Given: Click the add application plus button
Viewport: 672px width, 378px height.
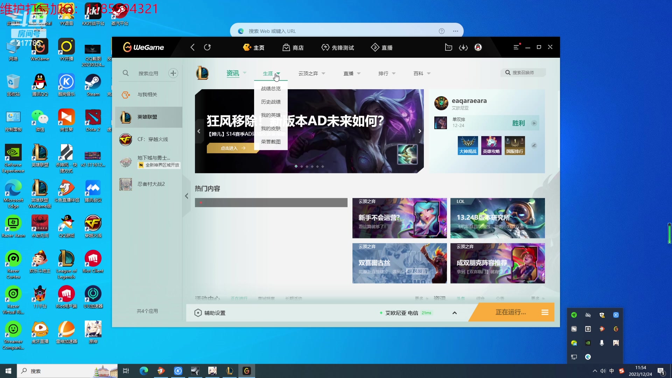Looking at the screenshot, I should point(173,73).
